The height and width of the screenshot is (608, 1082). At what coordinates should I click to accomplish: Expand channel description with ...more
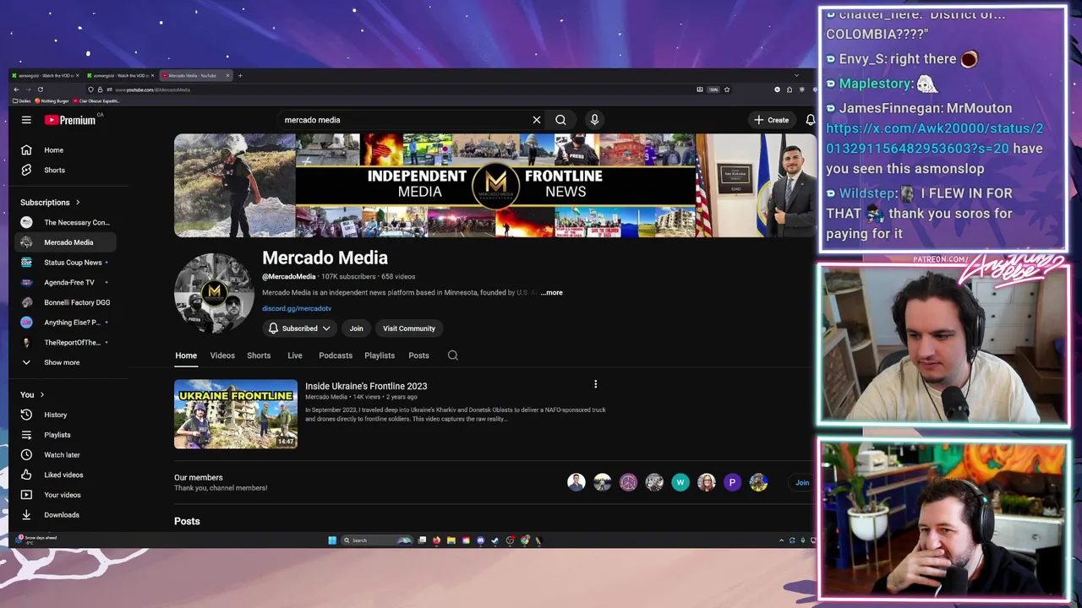[551, 293]
